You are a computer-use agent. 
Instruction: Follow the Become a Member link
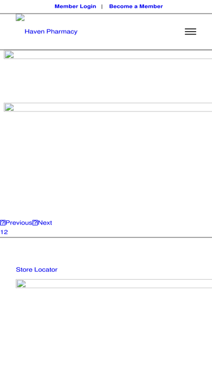click(136, 6)
